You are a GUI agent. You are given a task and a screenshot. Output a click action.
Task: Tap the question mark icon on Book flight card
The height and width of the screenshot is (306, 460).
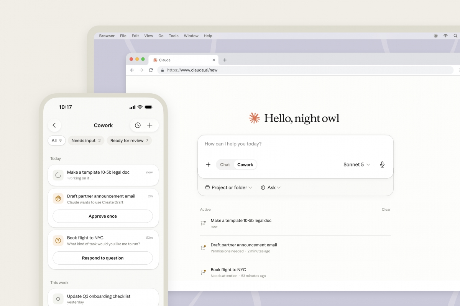(58, 241)
